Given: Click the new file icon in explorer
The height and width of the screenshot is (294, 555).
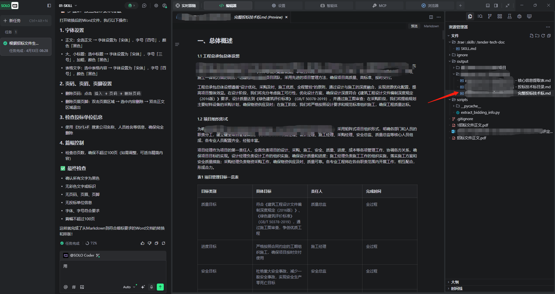Looking at the screenshot, I should [x=531, y=36].
